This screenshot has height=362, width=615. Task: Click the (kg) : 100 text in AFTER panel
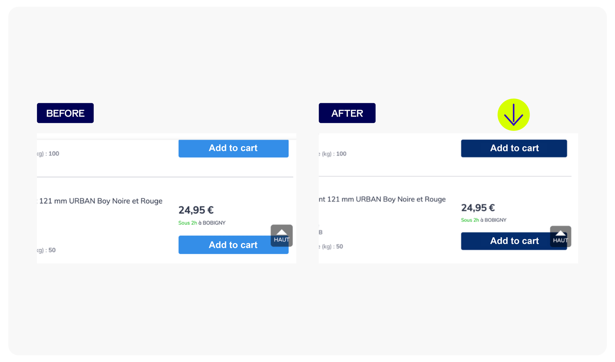click(x=333, y=154)
